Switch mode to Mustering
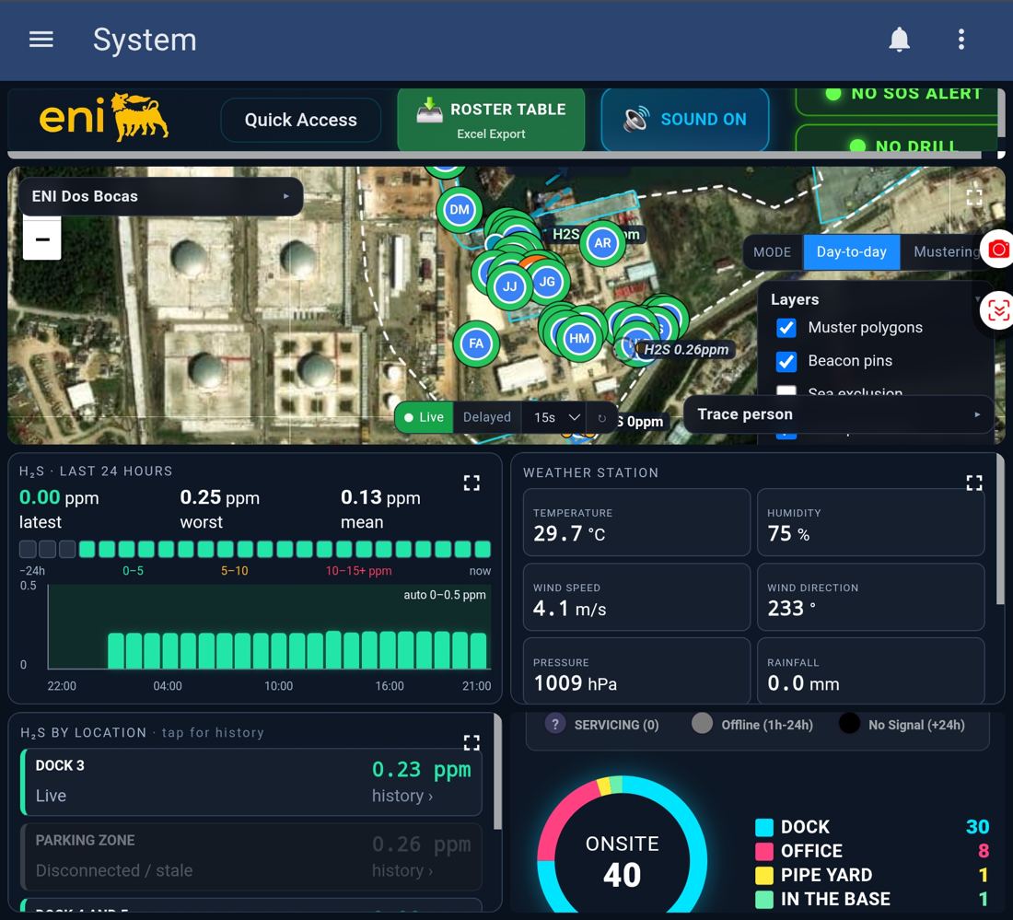The image size is (1013, 920). coord(945,252)
